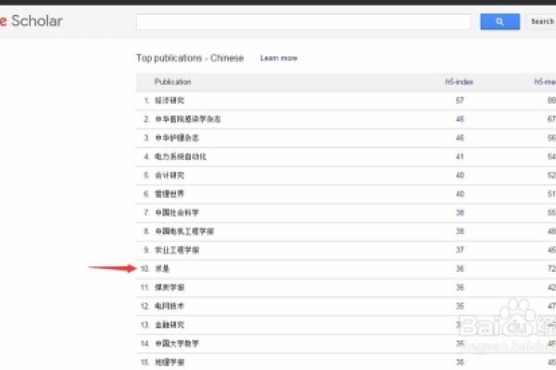Select publication 11 煤炭学报

coord(170,288)
